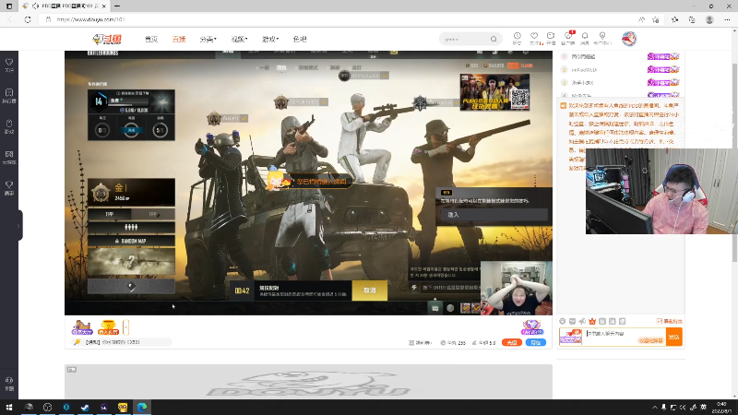Go to 首页 in the Douyu nav bar
The height and width of the screenshot is (415, 738).
pyautogui.click(x=151, y=39)
